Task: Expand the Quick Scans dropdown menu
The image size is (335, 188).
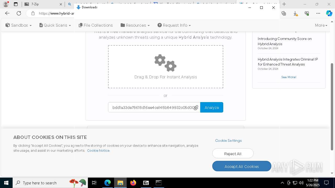Action: [x=55, y=25]
